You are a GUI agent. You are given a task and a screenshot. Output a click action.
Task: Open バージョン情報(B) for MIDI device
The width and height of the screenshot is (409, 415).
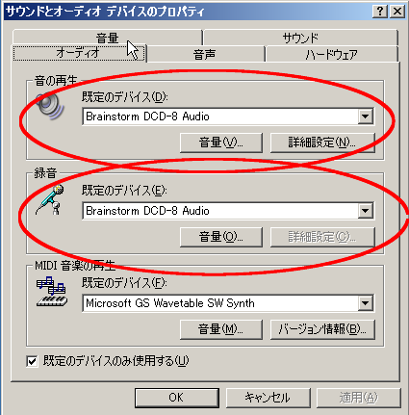click(x=322, y=329)
